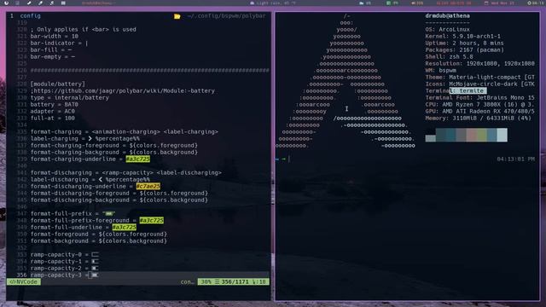Click the 30% scroll percentage in statusline
This screenshot has width=546, height=307.
pos(206,282)
